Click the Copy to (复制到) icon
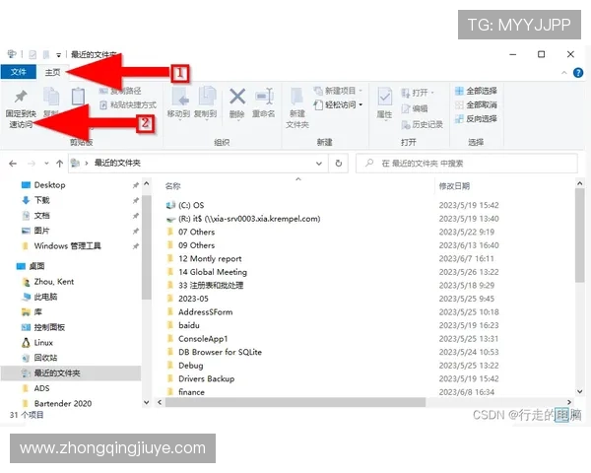 [x=205, y=99]
